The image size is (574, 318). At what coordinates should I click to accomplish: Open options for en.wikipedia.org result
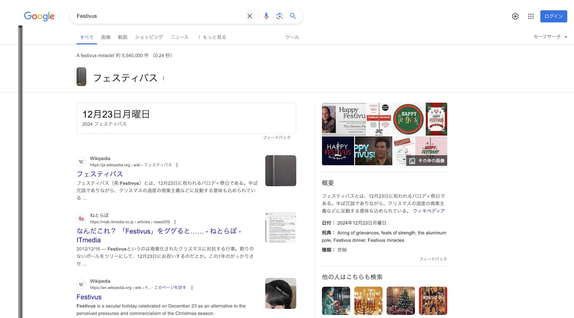(192, 288)
